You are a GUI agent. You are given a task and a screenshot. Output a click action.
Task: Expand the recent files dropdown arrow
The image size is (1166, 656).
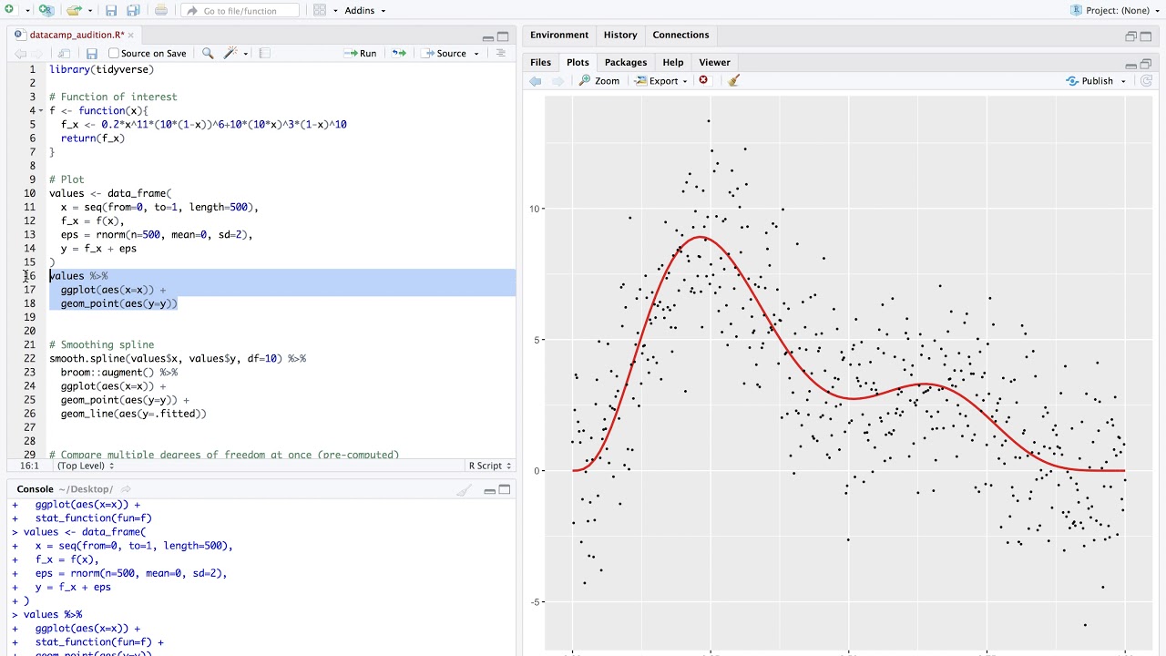89,11
